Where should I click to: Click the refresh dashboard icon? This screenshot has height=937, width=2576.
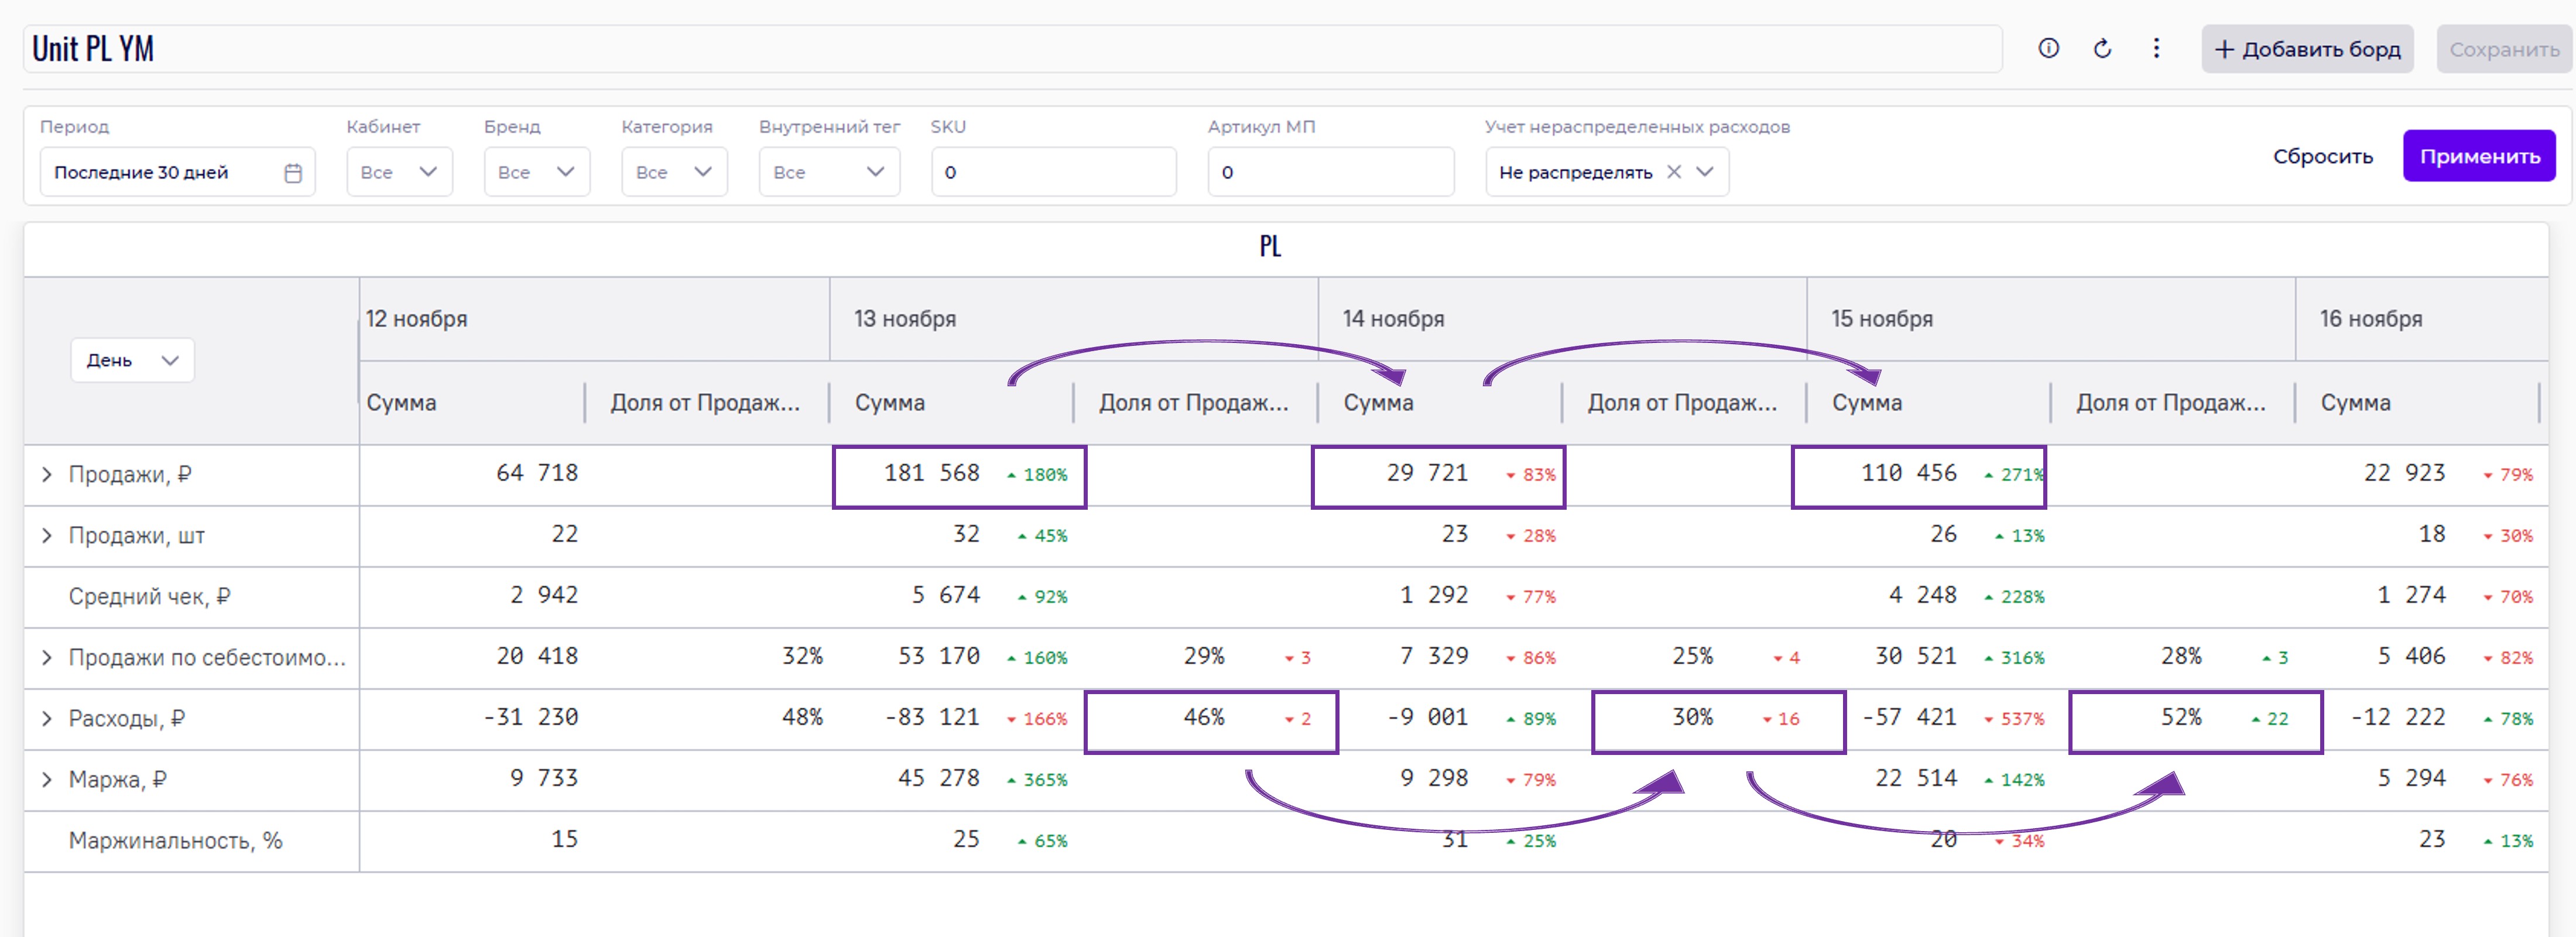[2102, 48]
